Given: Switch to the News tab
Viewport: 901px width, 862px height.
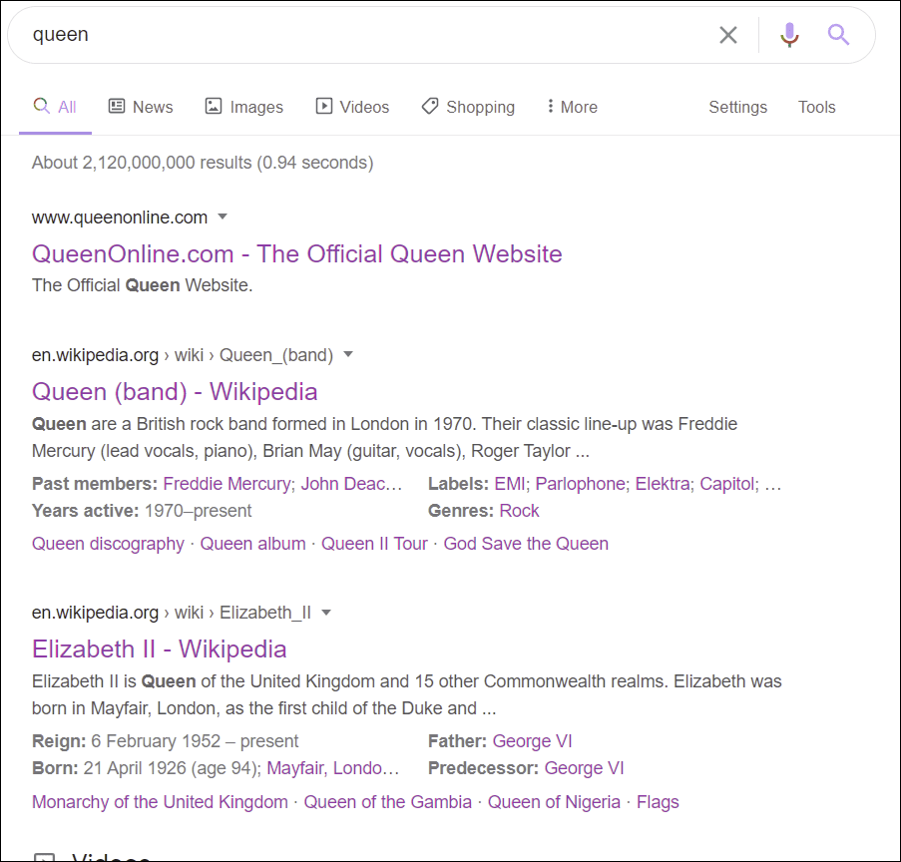Looking at the screenshot, I should pos(141,107).
